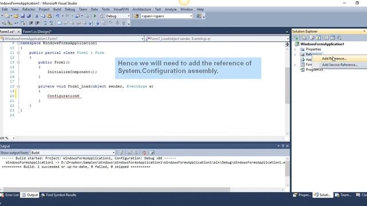
Task: Collapse the namespace code region
Action: [18, 43]
